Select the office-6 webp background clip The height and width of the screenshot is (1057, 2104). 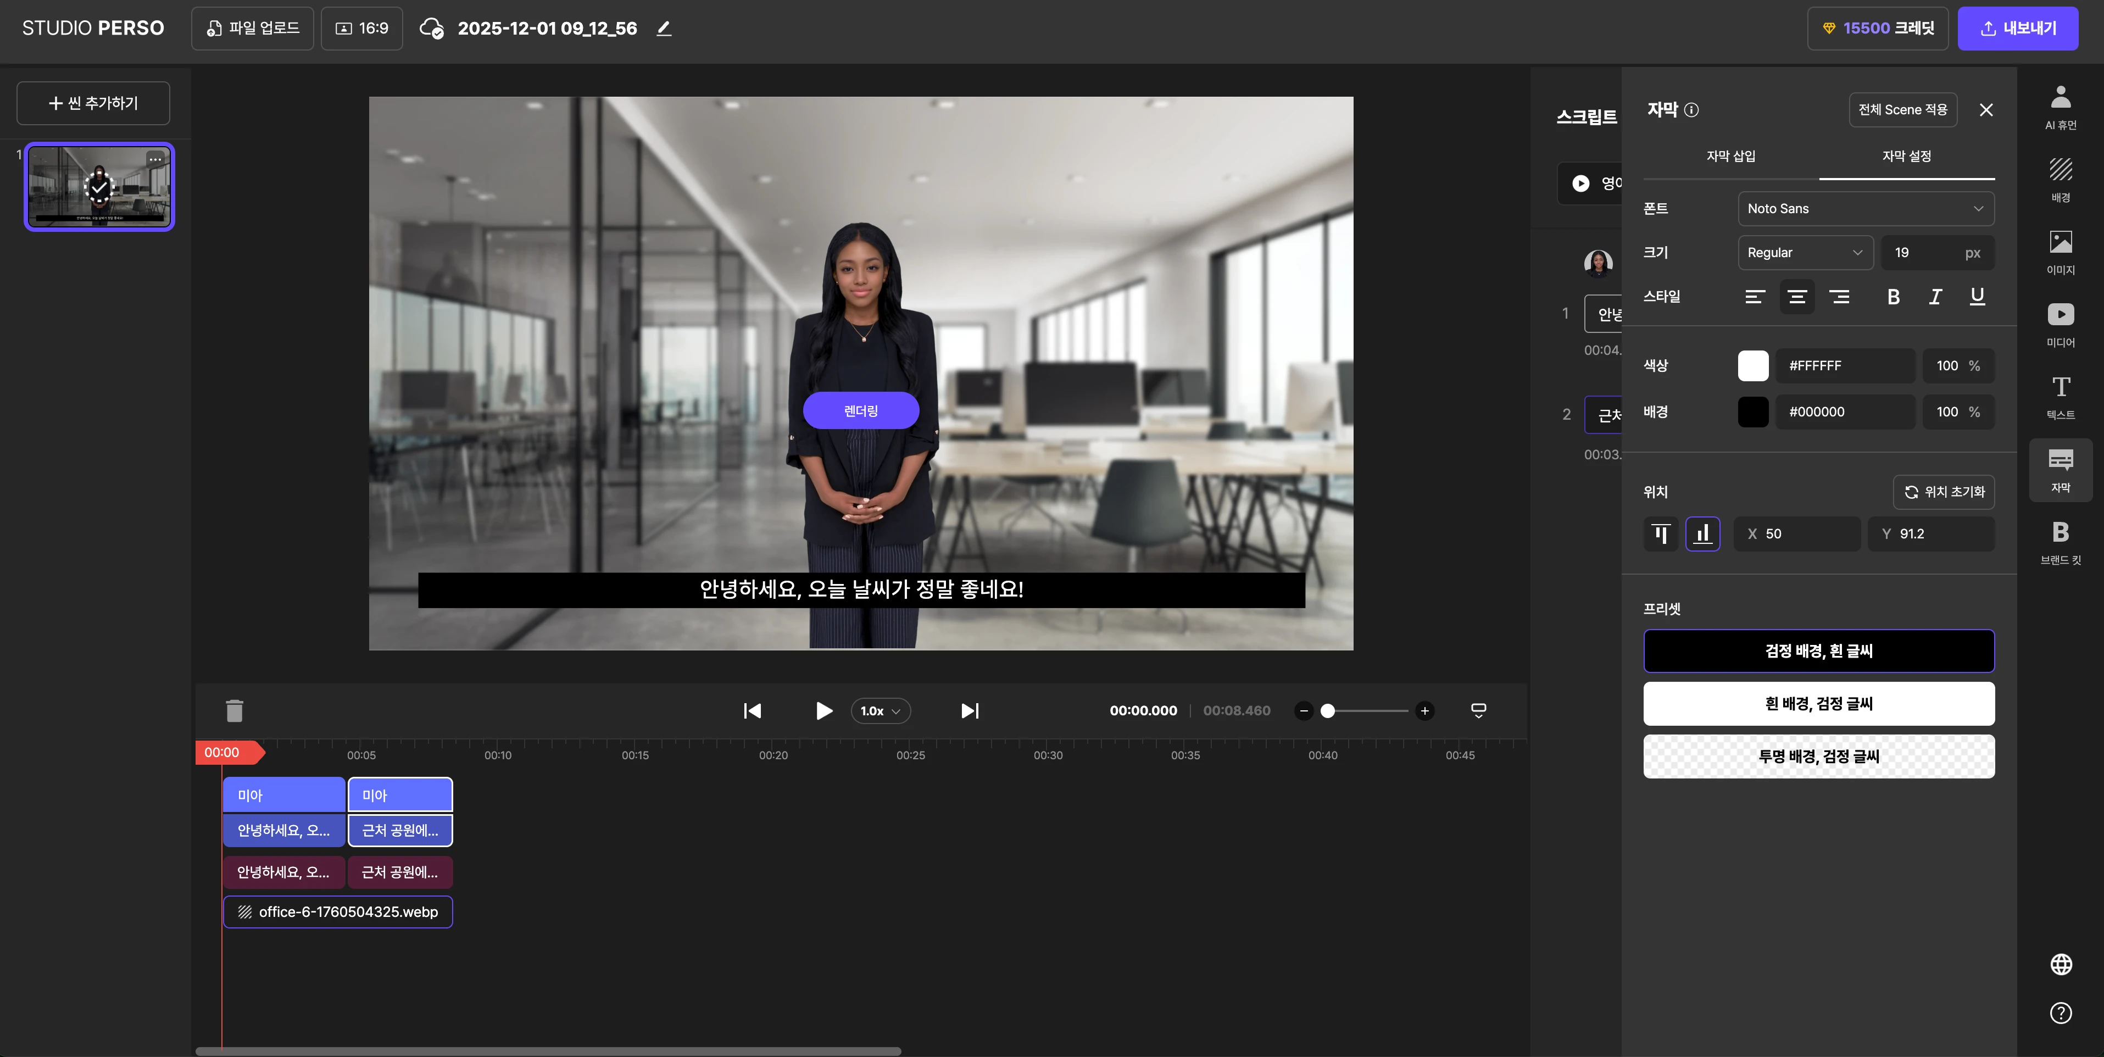[338, 911]
